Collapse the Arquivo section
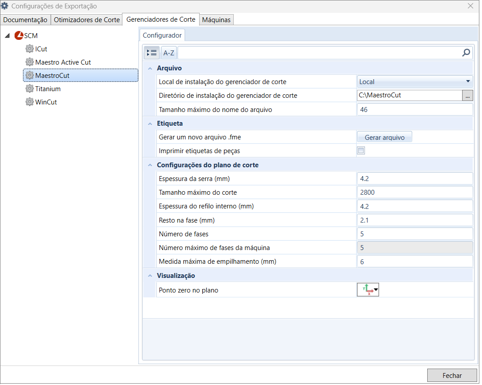The height and width of the screenshot is (385, 482). click(150, 69)
